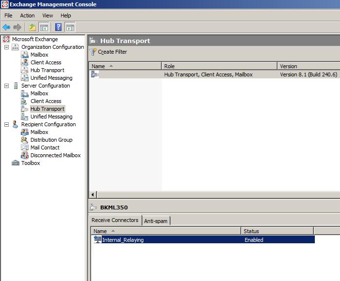This screenshot has height=281, width=340.
Task: Open the Action menu
Action: (27, 15)
